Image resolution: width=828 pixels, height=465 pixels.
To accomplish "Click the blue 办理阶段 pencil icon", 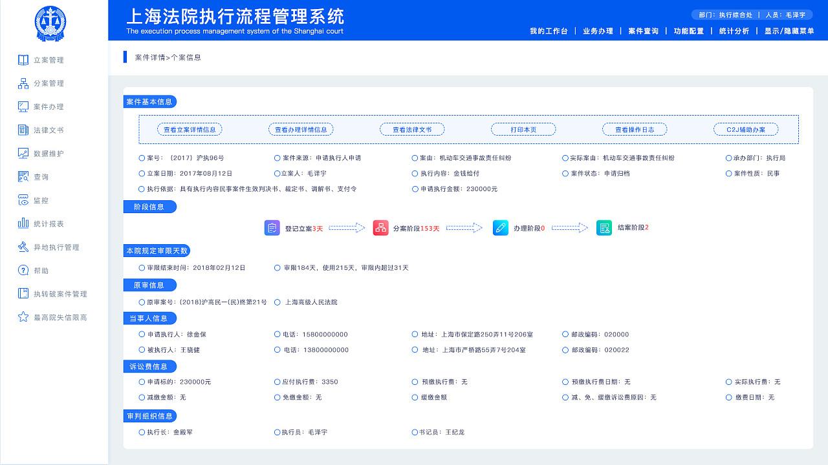I will pyautogui.click(x=501, y=228).
